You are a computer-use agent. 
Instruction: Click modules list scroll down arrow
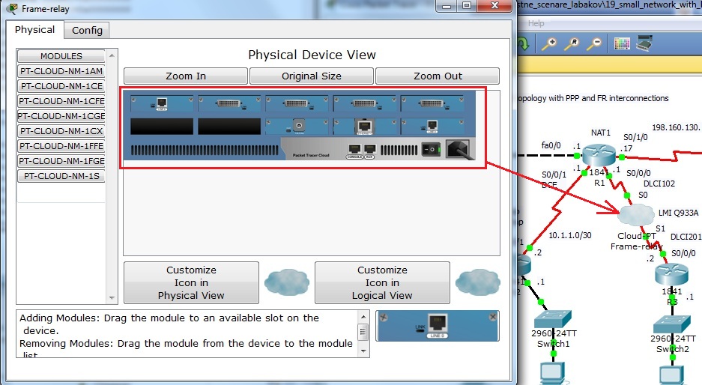(x=112, y=298)
